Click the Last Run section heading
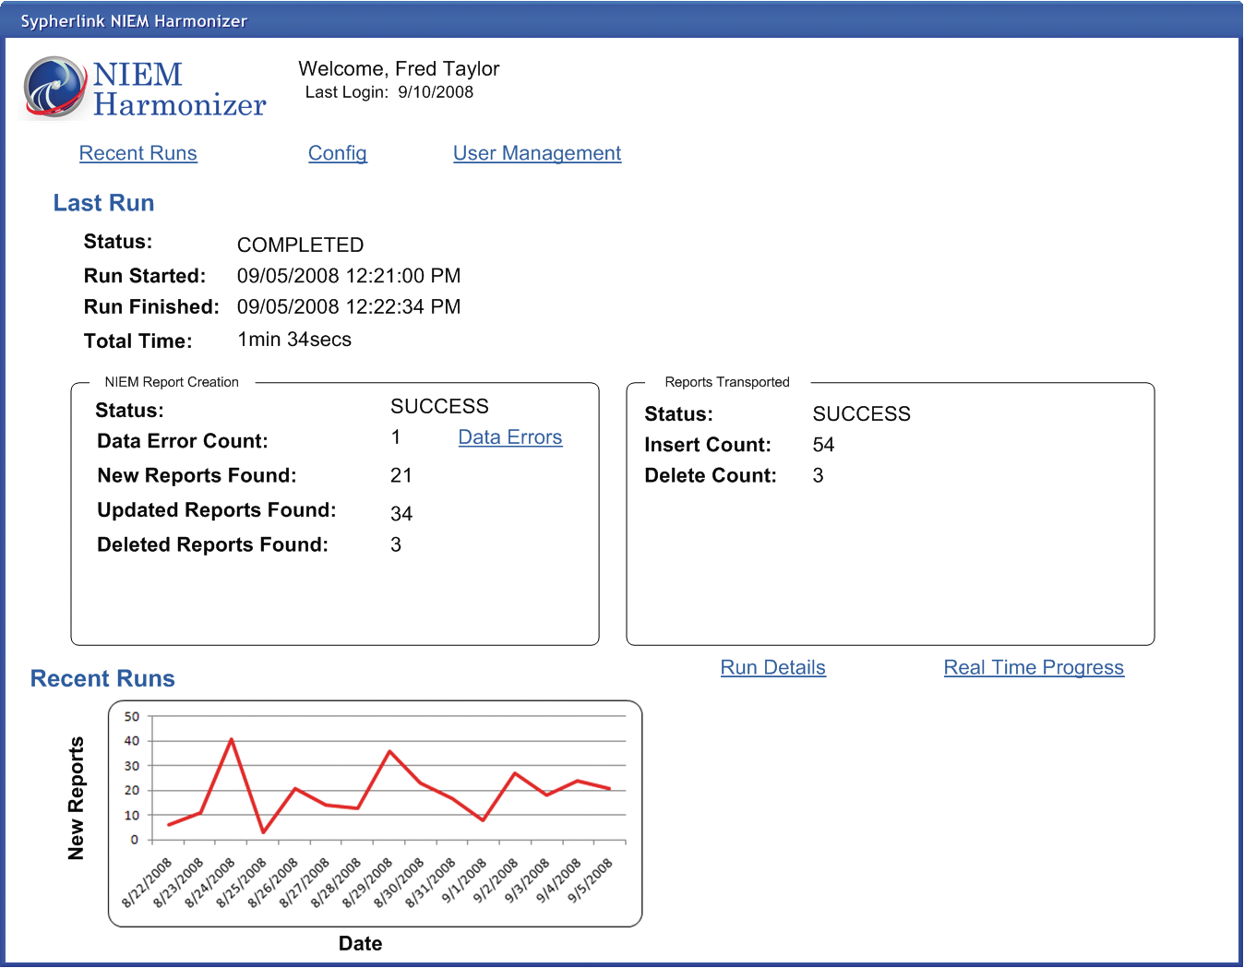1244x968 pixels. (103, 203)
